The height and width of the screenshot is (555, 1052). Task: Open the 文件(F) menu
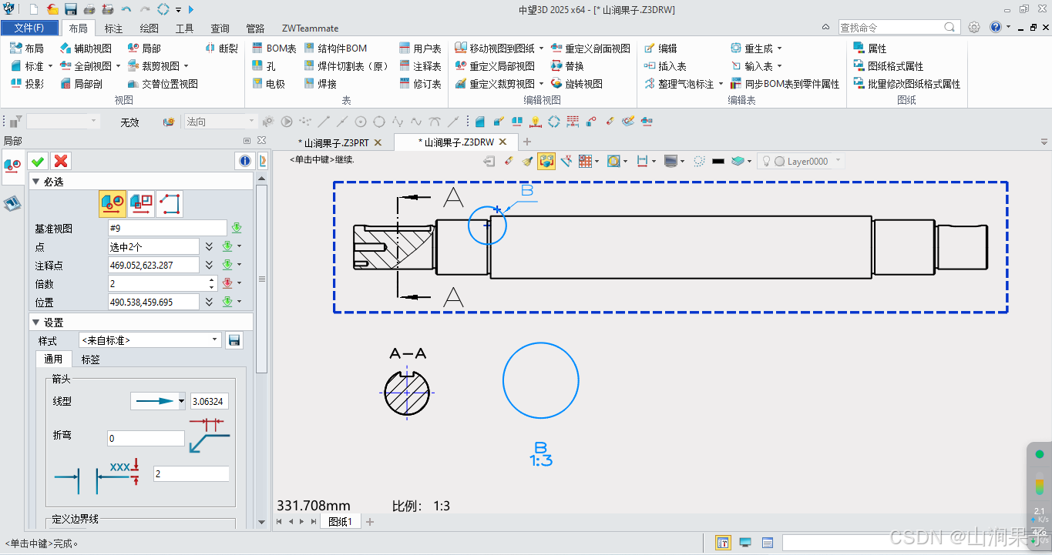(x=29, y=28)
